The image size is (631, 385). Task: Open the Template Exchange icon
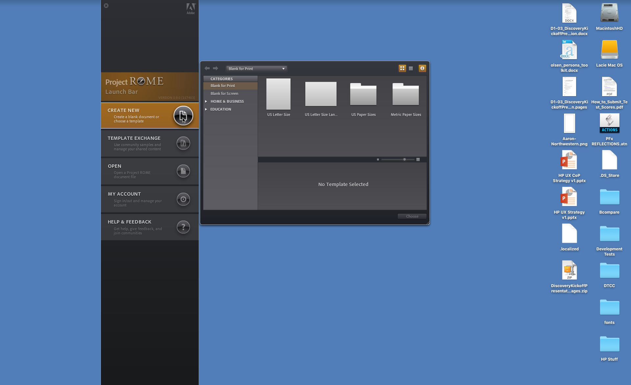tap(183, 143)
